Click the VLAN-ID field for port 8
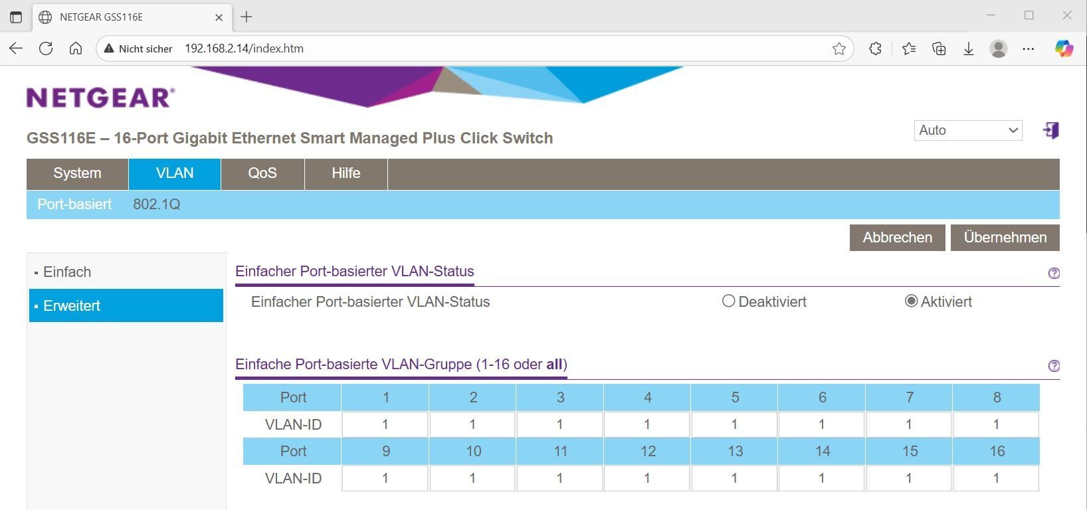The width and height of the screenshot is (1087, 510). click(x=996, y=424)
